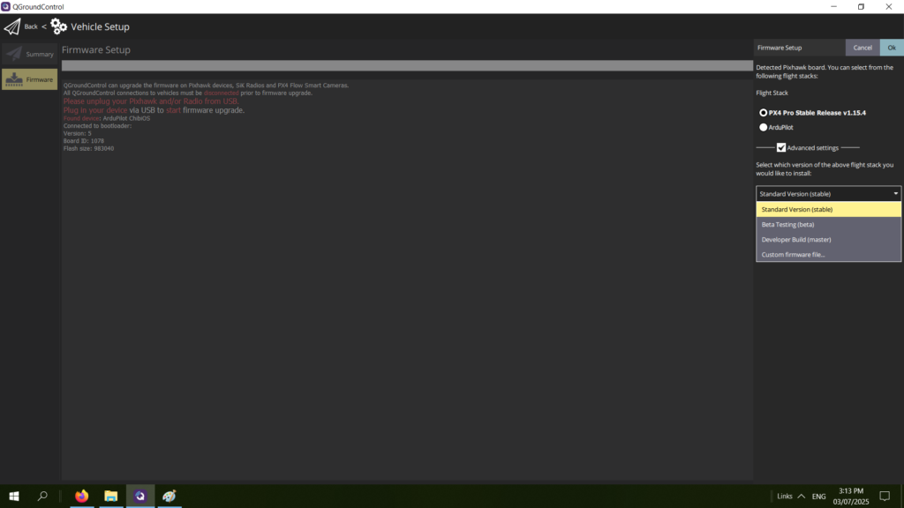Open taskbar search magnifier

42,496
